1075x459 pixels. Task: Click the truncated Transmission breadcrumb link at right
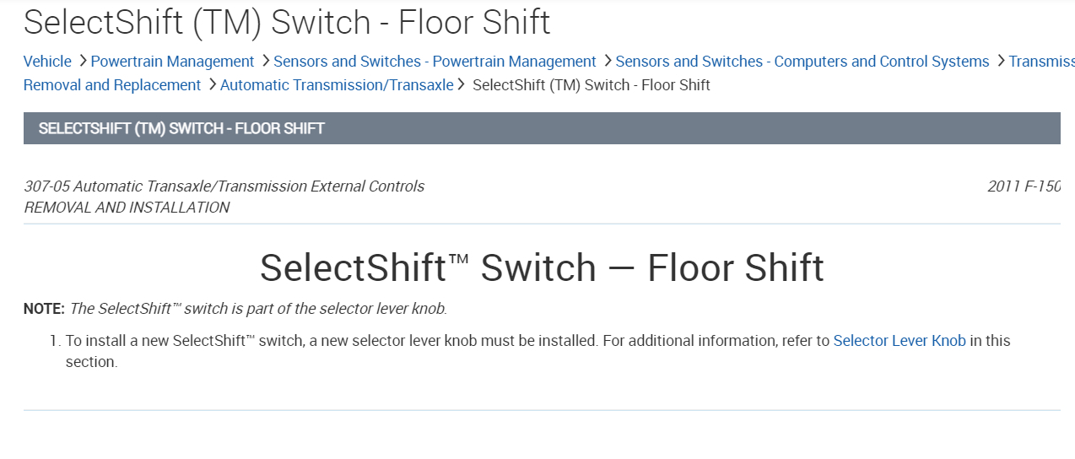(1041, 62)
